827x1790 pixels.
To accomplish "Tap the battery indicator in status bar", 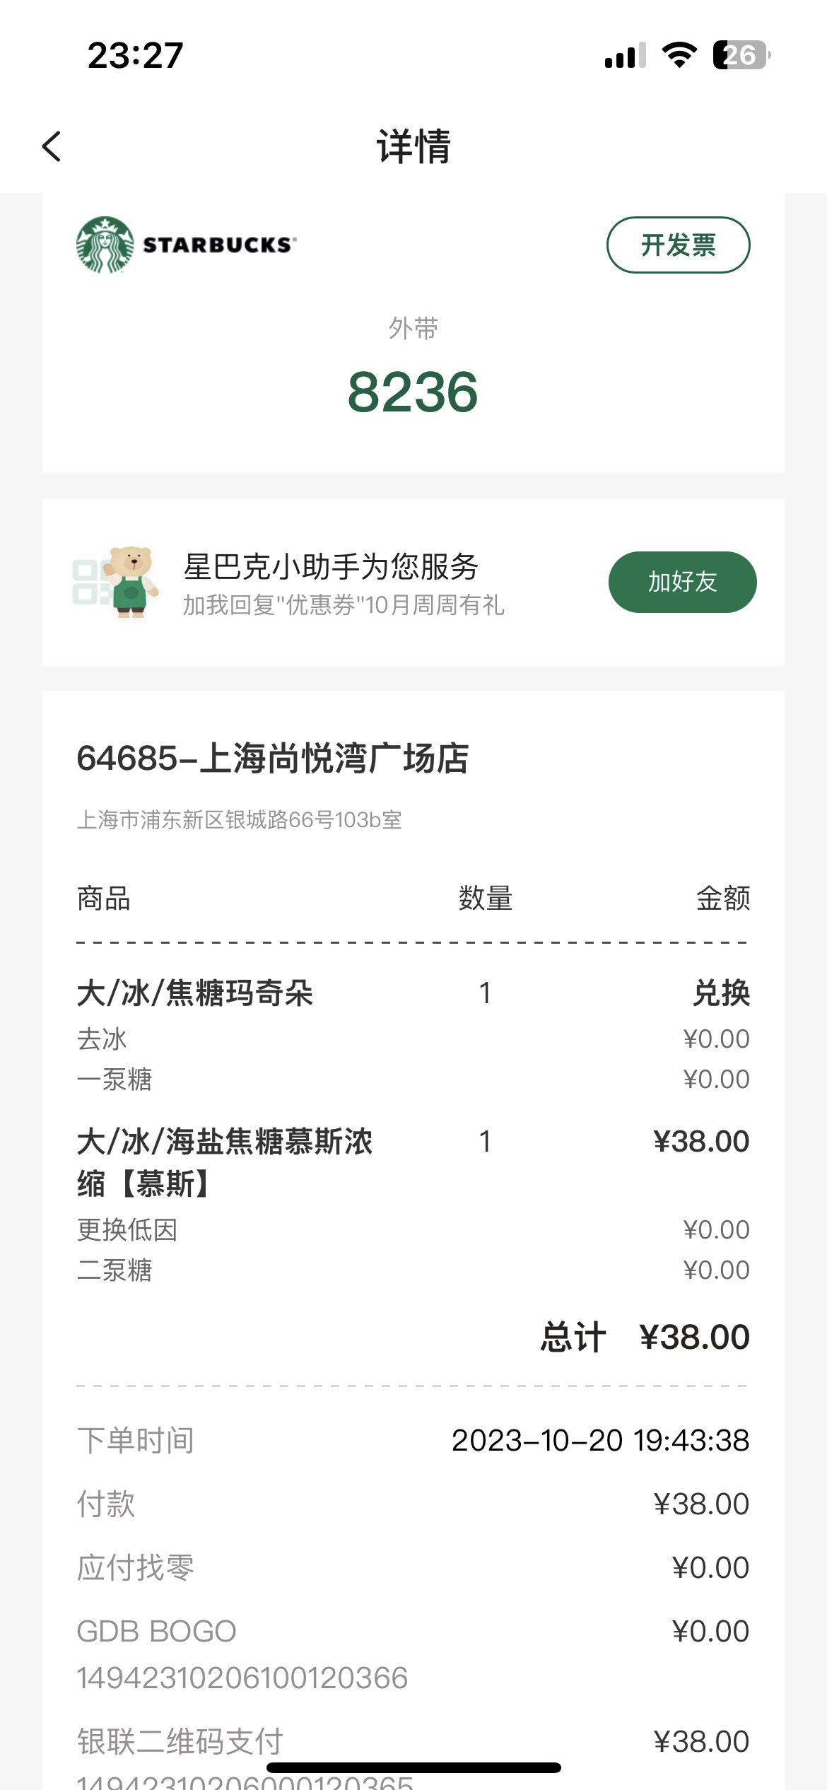I will [x=741, y=55].
